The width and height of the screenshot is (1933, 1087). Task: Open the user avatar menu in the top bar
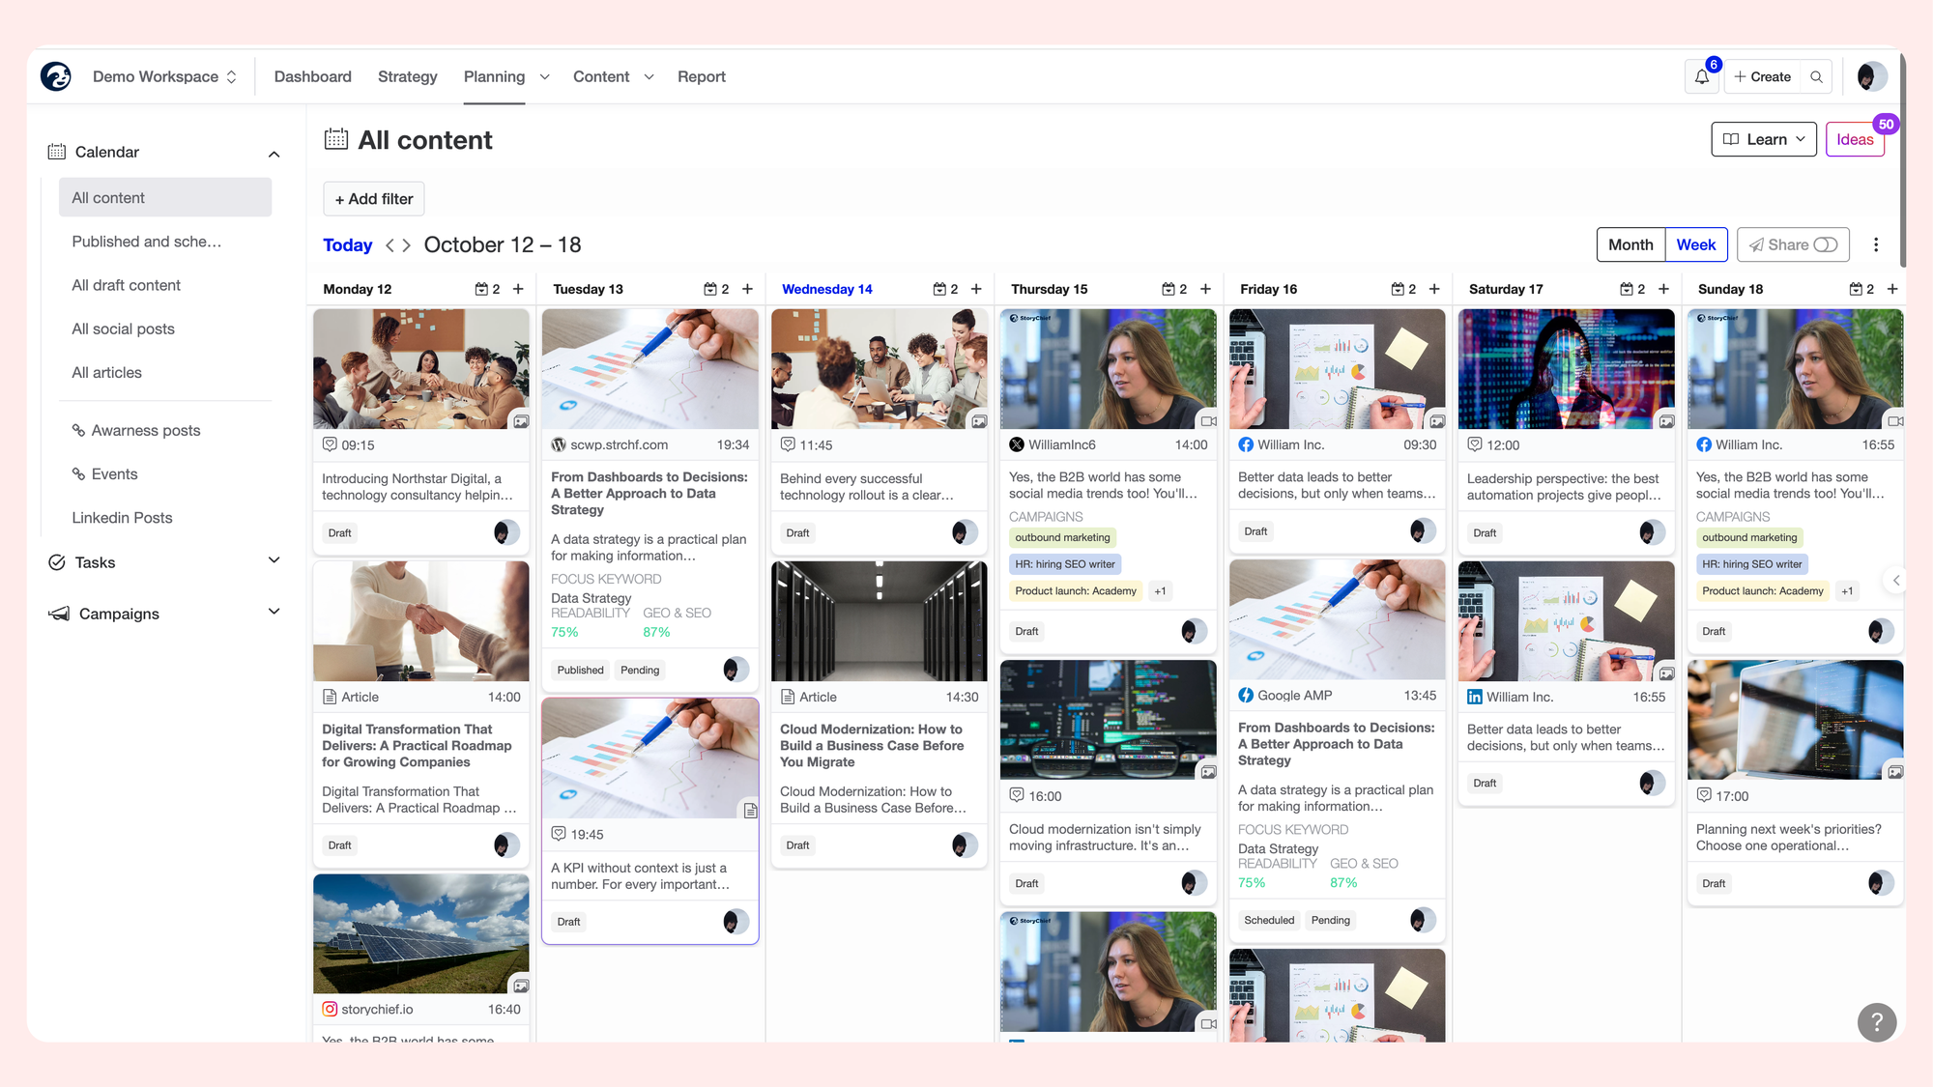tap(1871, 76)
